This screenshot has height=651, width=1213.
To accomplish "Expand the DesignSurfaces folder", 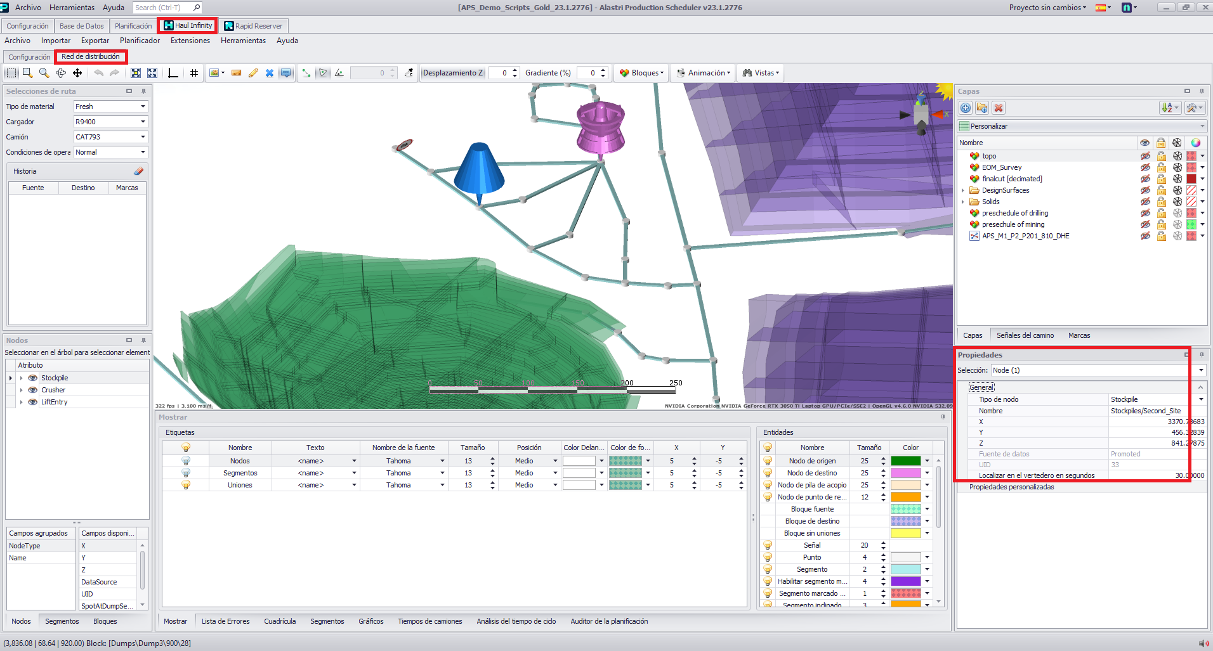I will (963, 190).
